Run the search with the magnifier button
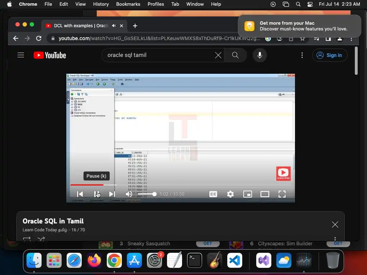 tap(235, 55)
